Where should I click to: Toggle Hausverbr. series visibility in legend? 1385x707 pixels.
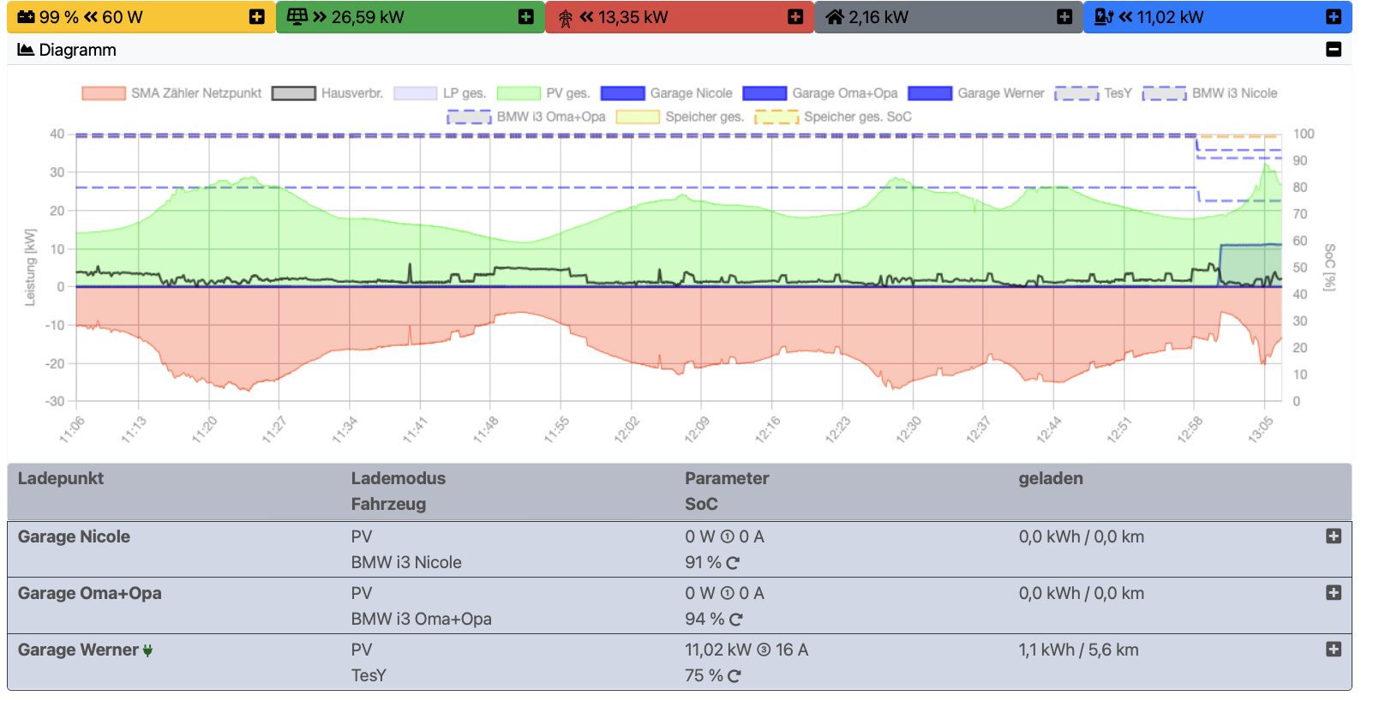coord(351,93)
